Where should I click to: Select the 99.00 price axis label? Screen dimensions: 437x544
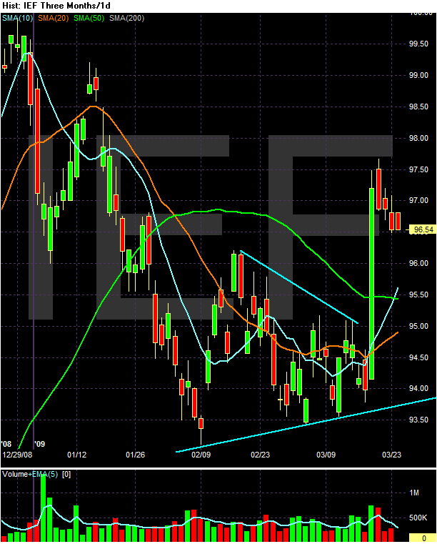pyautogui.click(x=418, y=75)
